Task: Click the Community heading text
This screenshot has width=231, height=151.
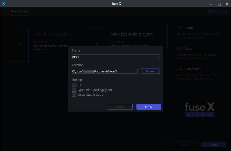Action: [193, 69]
